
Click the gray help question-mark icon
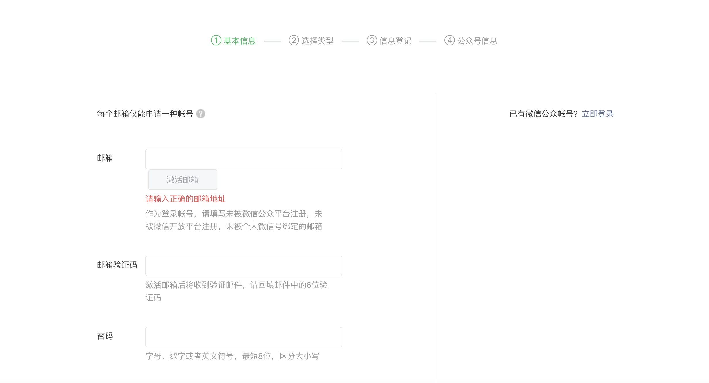coord(200,114)
